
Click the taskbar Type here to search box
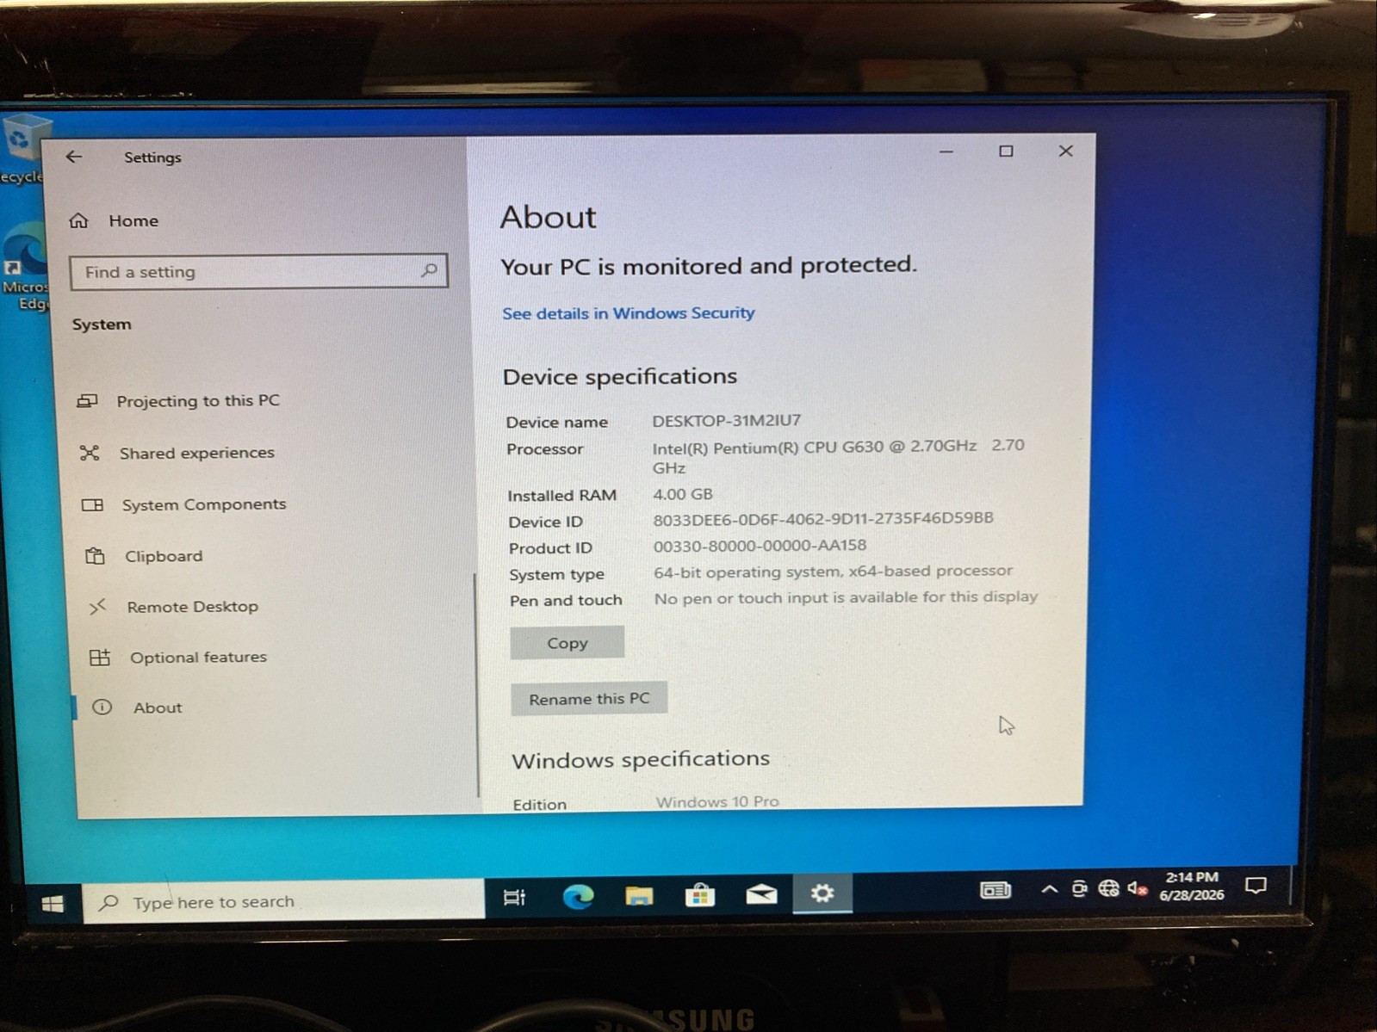284,901
